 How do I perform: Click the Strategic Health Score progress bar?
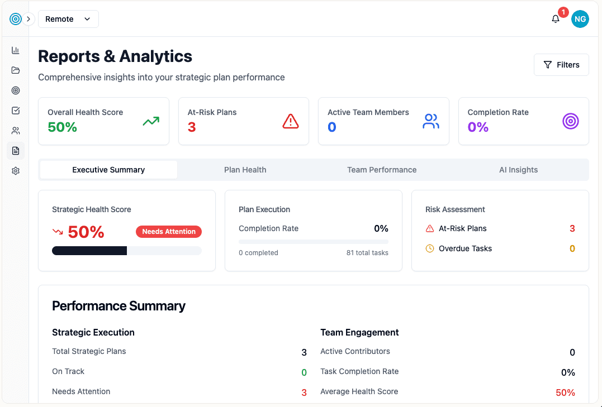click(127, 250)
